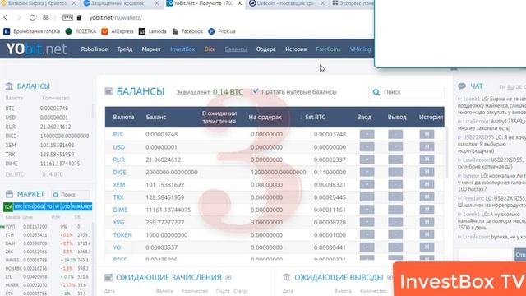The height and width of the screenshot is (296, 526).
Task: Click the chat message input field
Action: (x=486, y=255)
